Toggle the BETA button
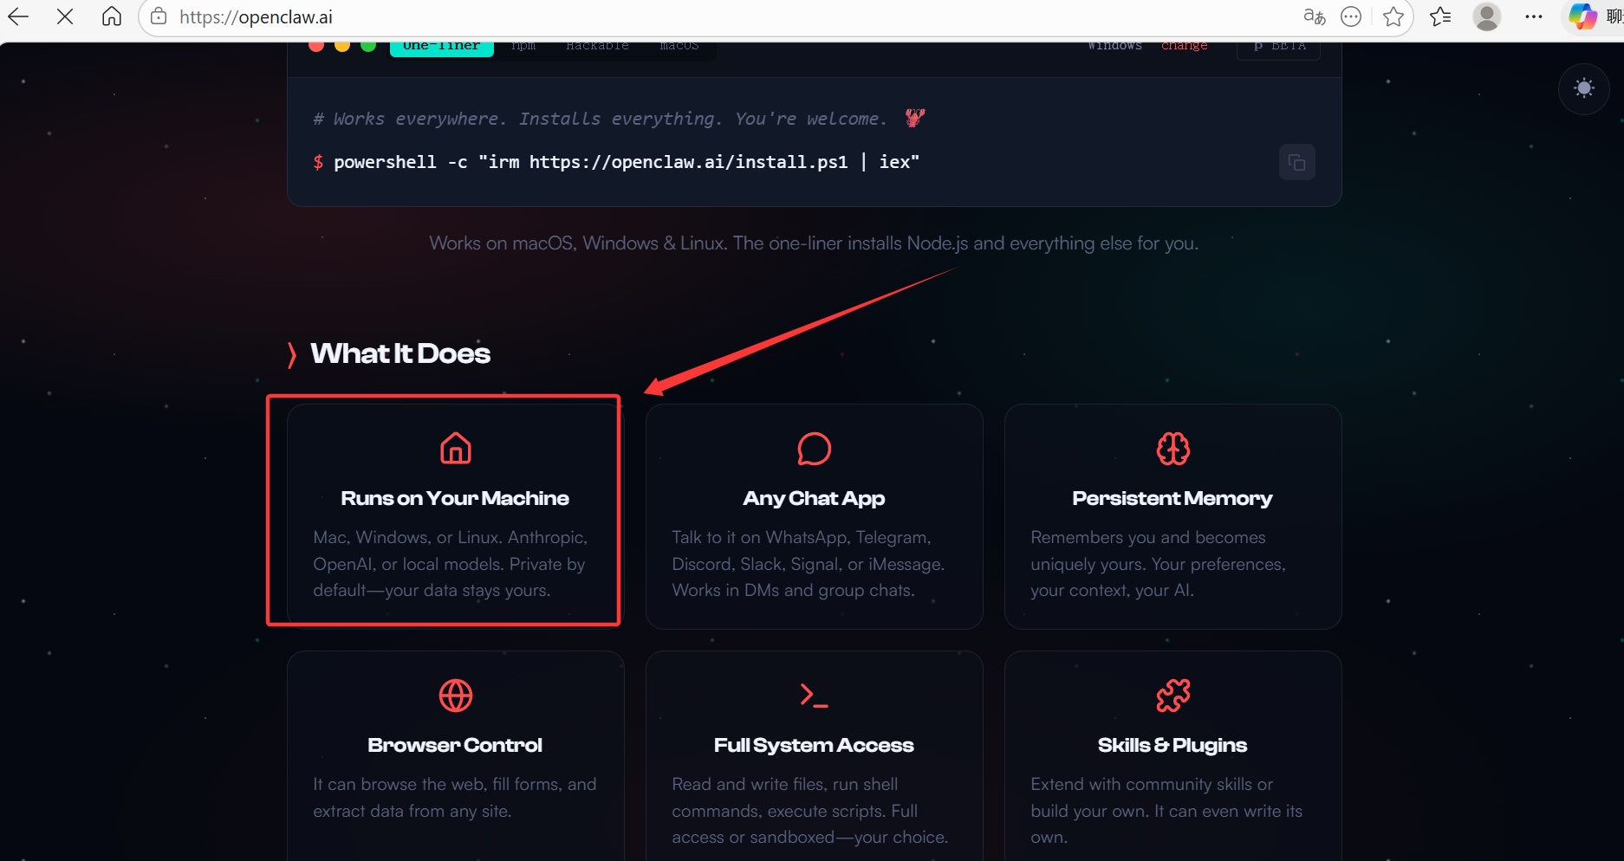 point(1279,48)
